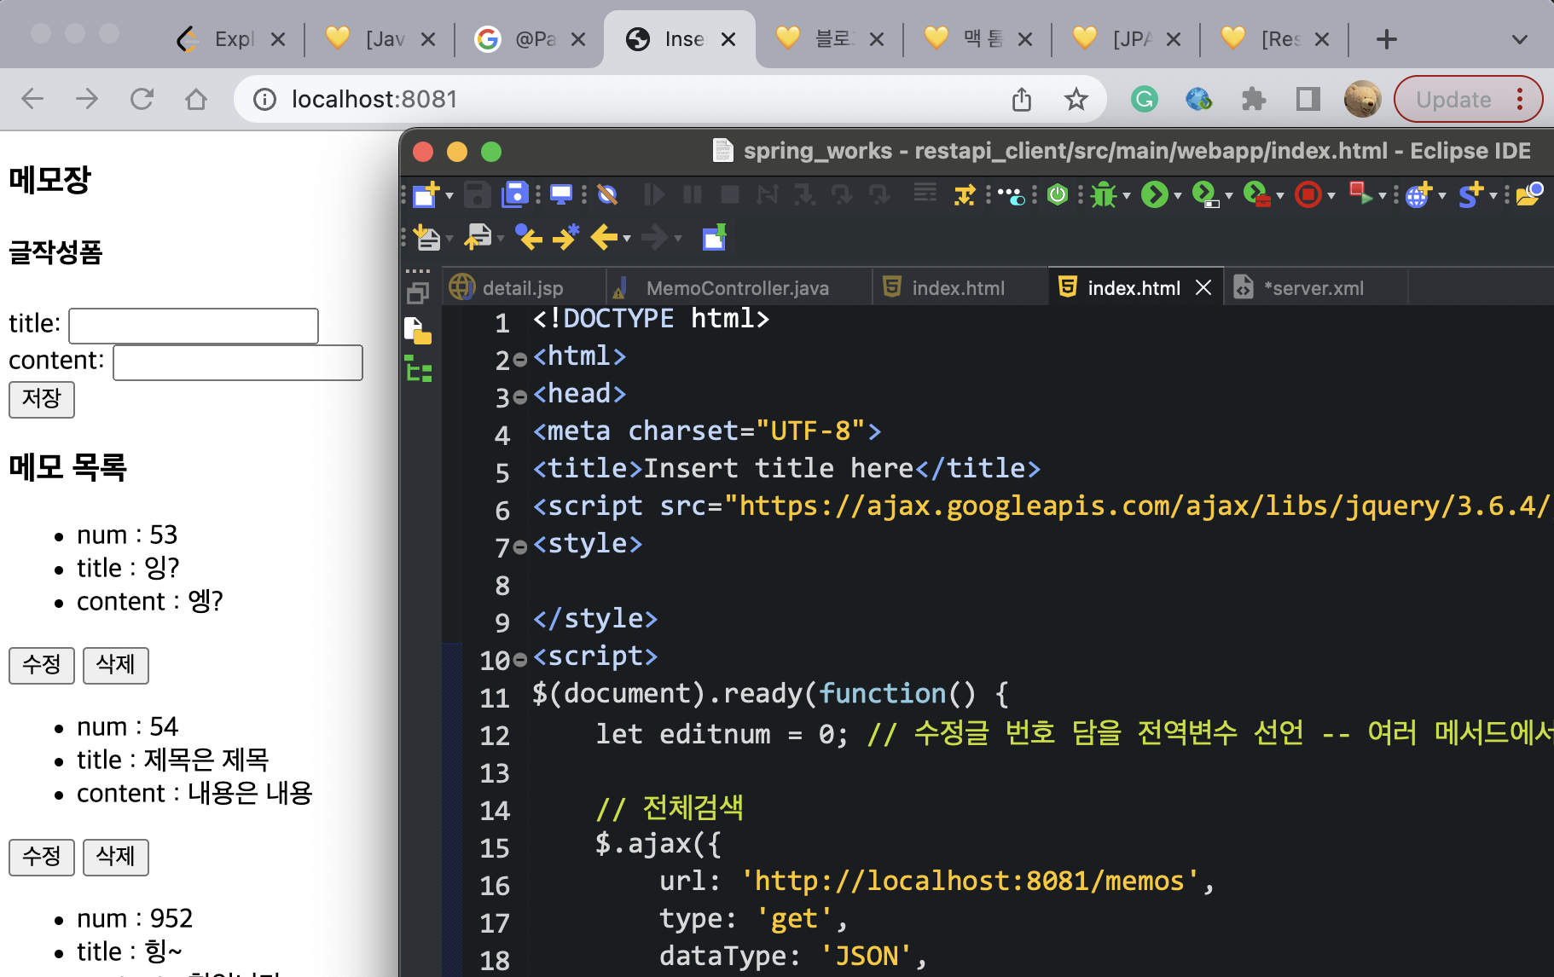Click the Chrome Update button

[1468, 99]
